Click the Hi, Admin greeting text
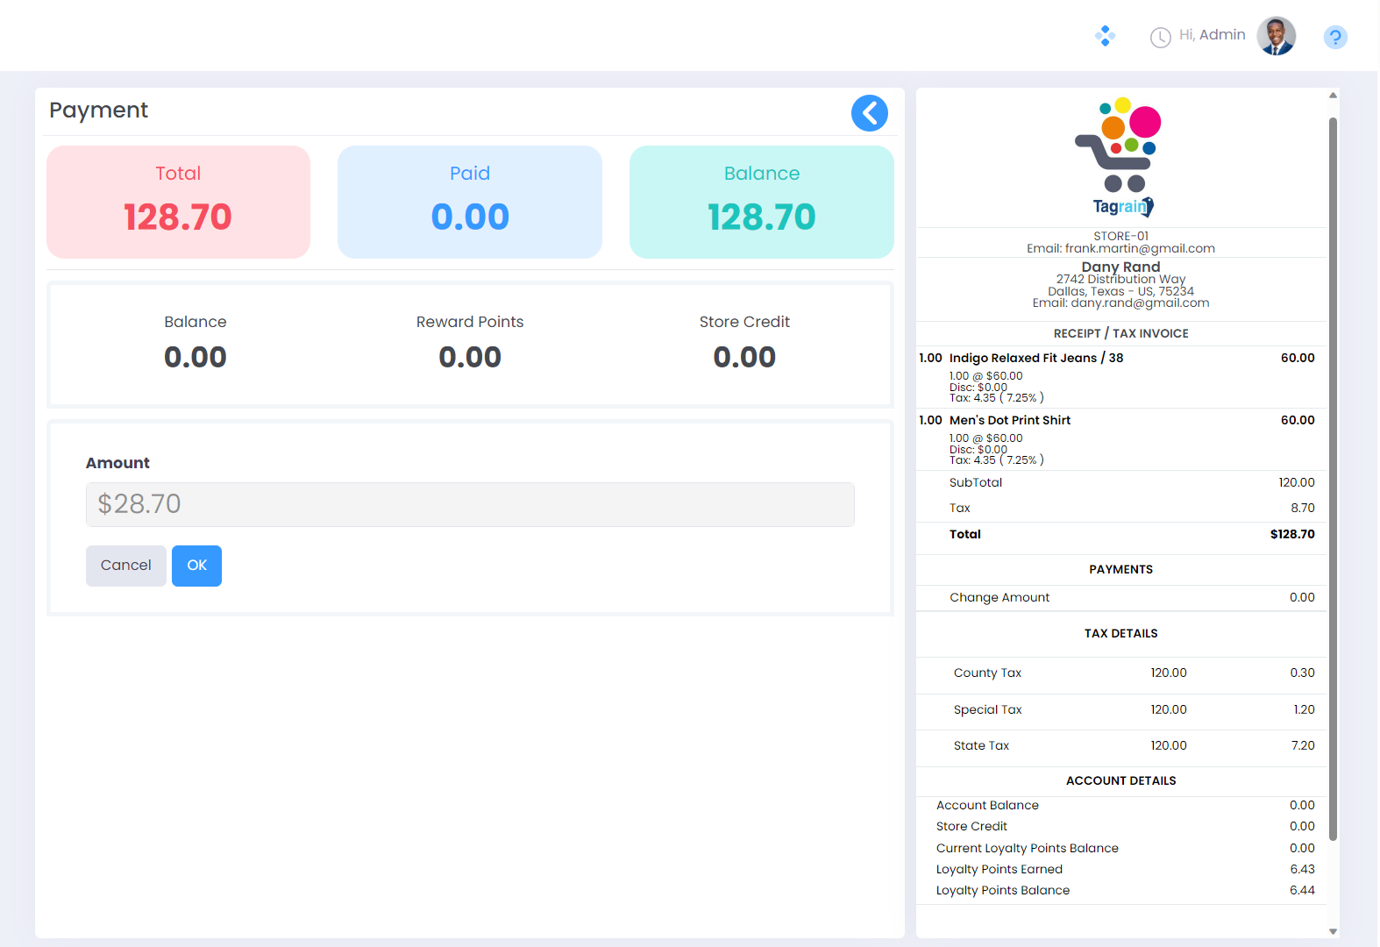 point(1212,35)
